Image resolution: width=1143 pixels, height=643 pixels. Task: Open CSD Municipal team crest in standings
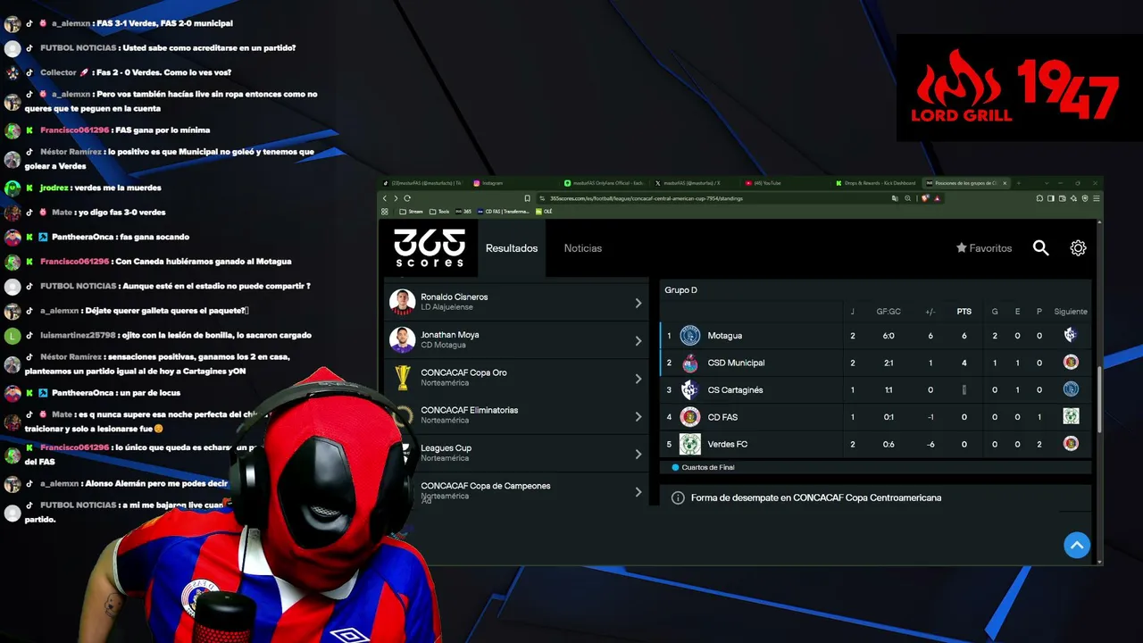click(x=689, y=363)
